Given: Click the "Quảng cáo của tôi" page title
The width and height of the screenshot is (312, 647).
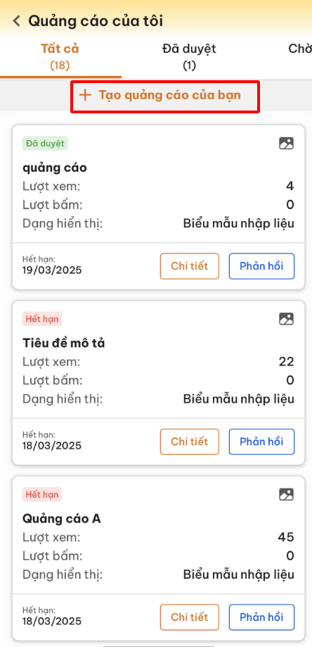Looking at the screenshot, I should tap(96, 20).
